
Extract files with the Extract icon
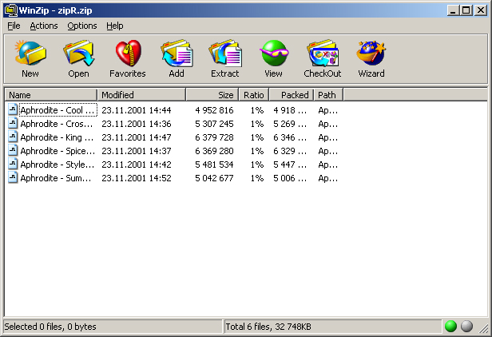[225, 53]
